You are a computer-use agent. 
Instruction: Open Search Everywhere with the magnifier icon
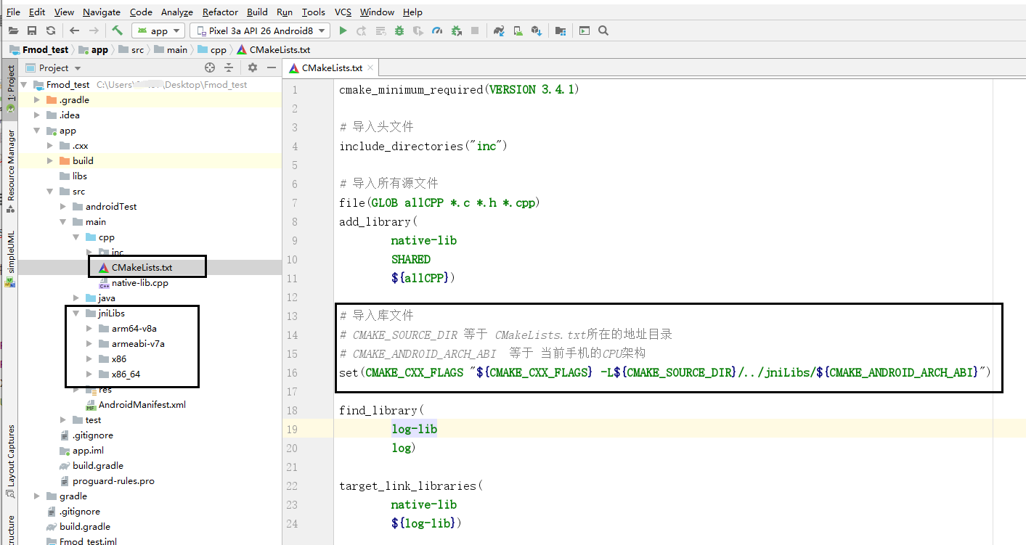(603, 30)
